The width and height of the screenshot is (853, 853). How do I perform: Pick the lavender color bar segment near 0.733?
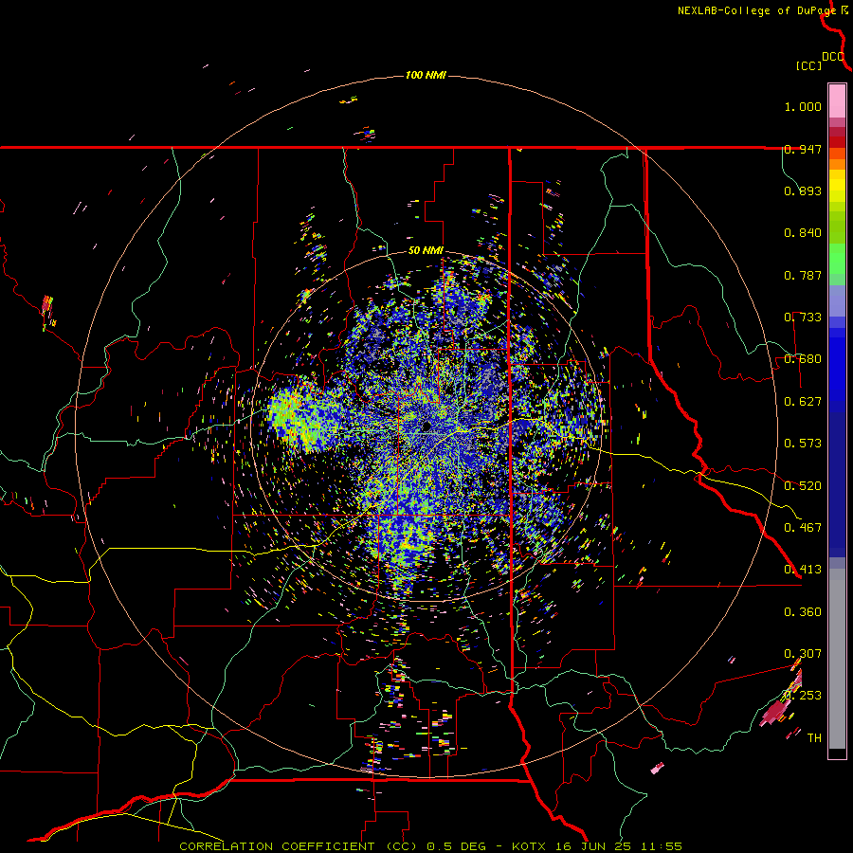[x=837, y=300]
